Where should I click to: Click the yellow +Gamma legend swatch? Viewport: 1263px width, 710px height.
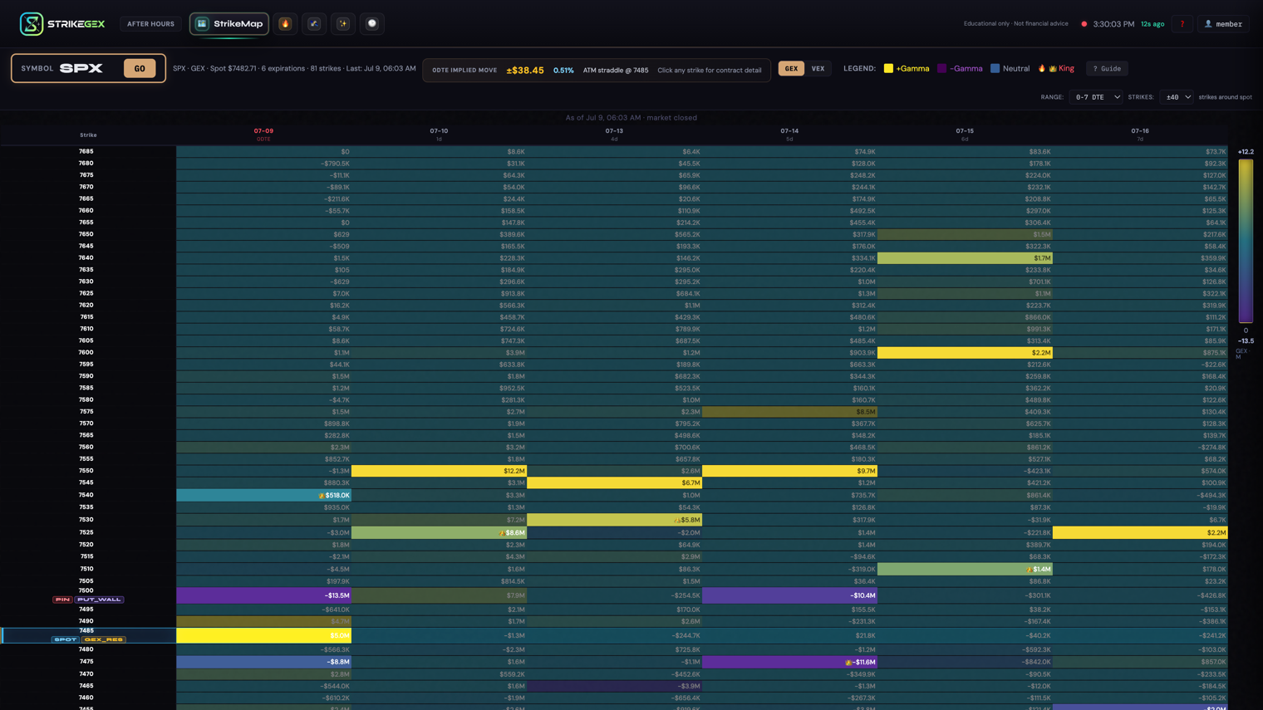pos(888,69)
